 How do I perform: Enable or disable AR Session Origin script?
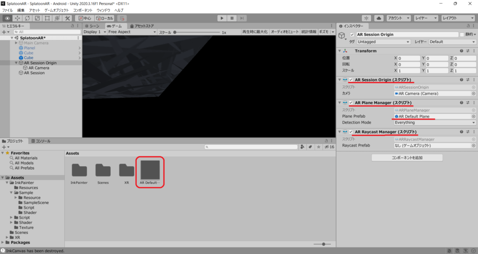[351, 80]
